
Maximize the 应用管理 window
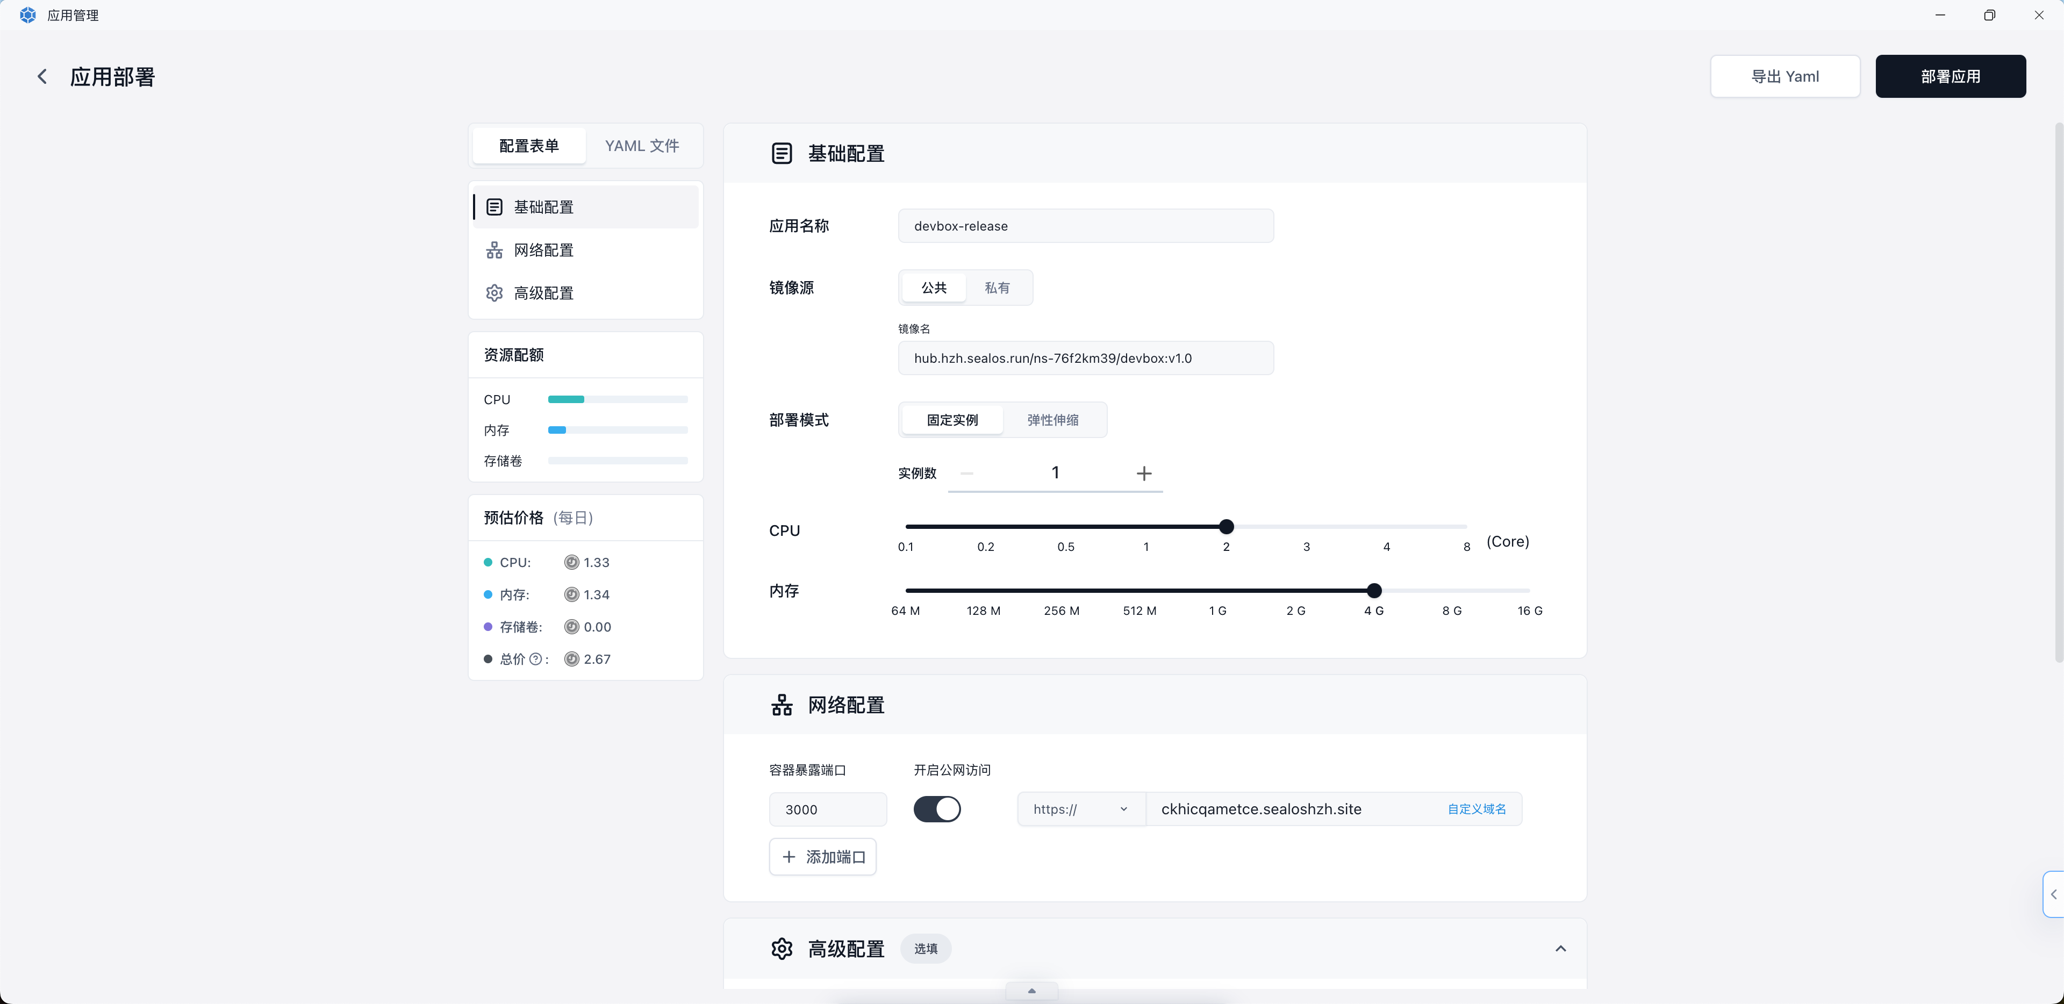coord(1989,15)
